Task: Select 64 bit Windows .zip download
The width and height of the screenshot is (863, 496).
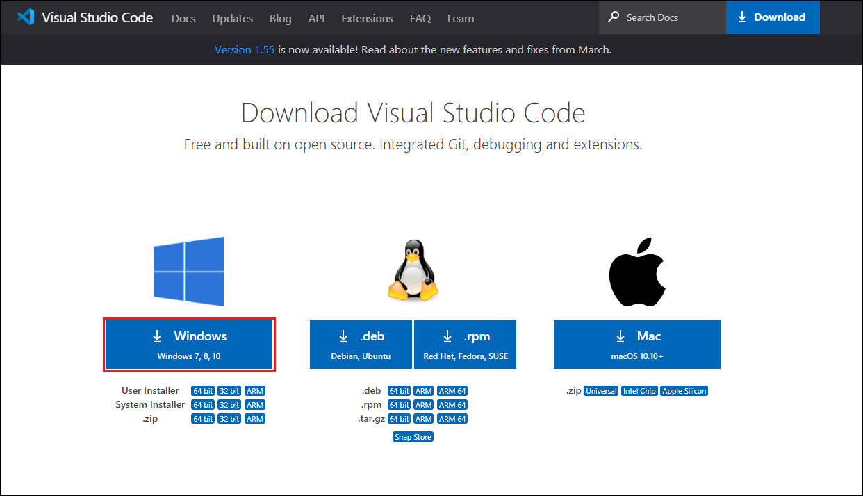Action: [x=203, y=419]
